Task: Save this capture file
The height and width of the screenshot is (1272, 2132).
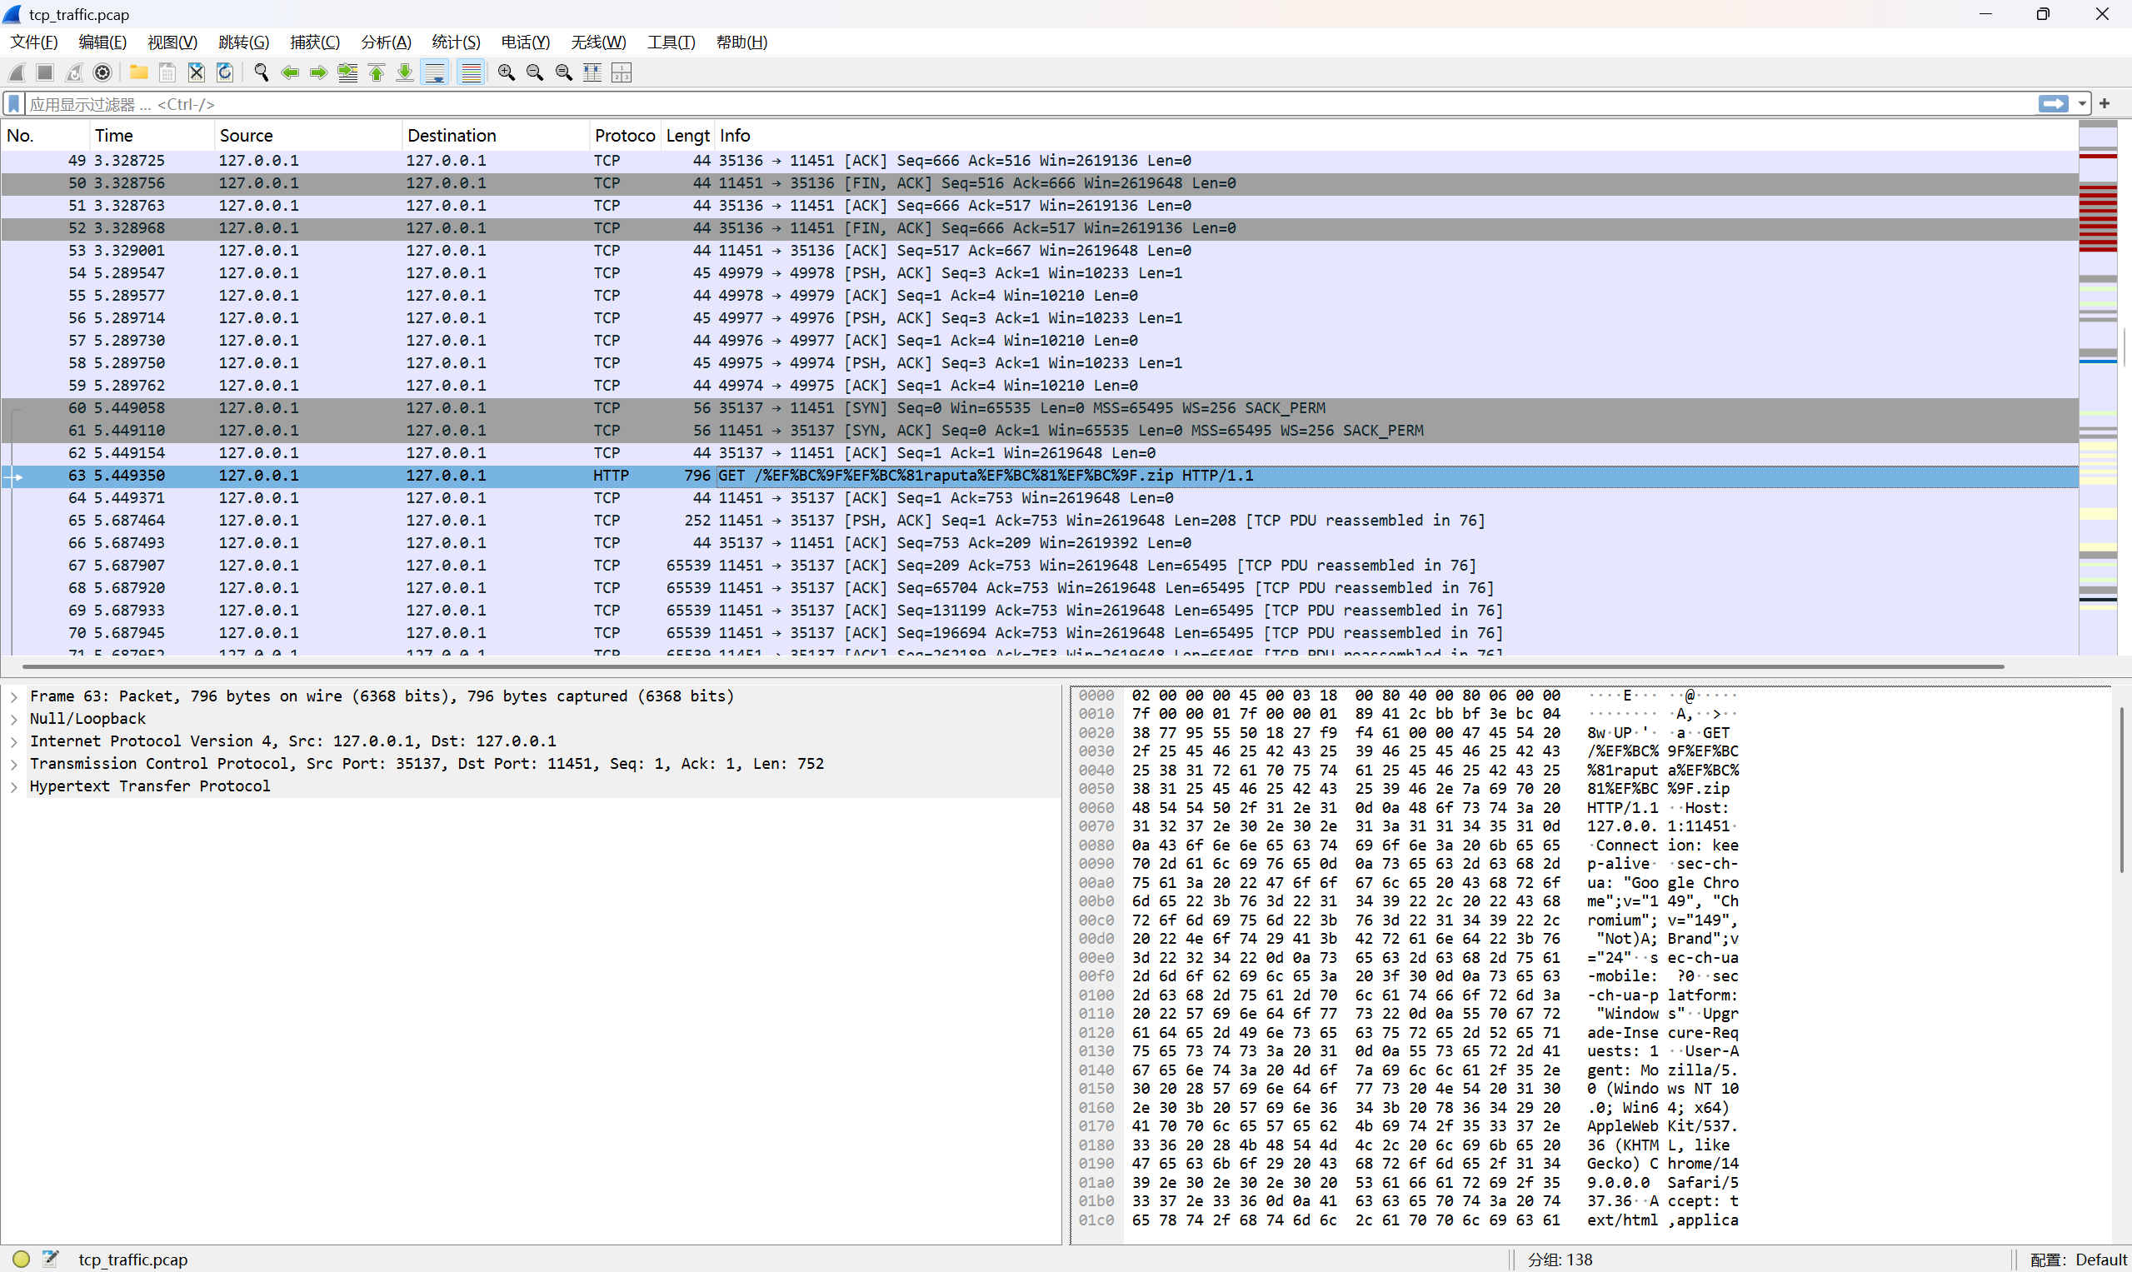Action: tap(167, 72)
